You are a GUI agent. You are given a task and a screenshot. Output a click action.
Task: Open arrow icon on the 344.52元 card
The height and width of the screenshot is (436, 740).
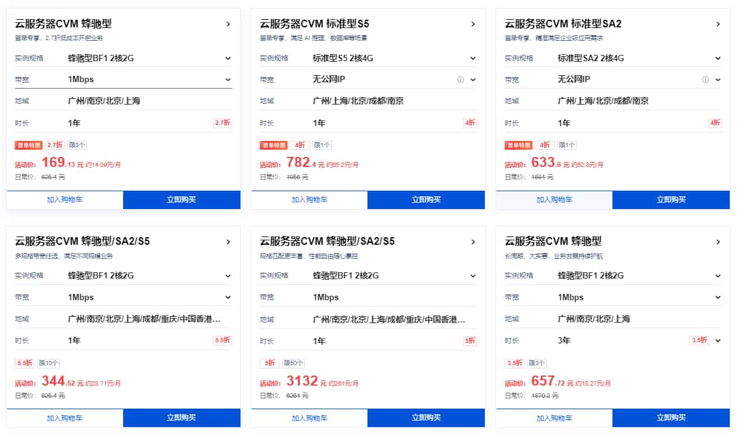click(228, 242)
